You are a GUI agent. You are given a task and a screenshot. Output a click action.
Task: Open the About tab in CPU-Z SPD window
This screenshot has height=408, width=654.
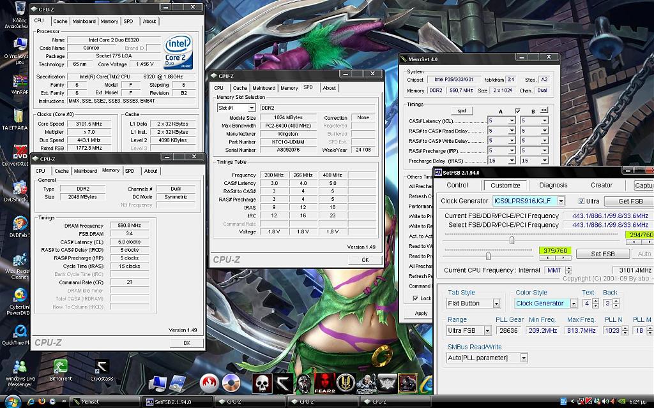tap(329, 88)
